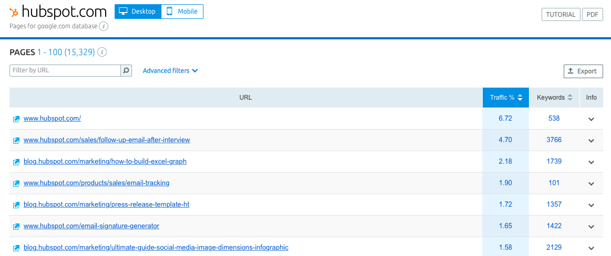The image size is (611, 256).
Task: Expand Advanced filters dropdown
Action: pos(170,71)
